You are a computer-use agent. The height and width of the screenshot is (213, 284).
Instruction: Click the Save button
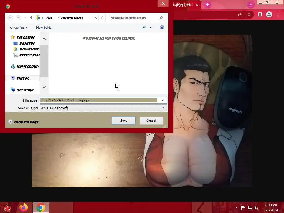point(124,121)
